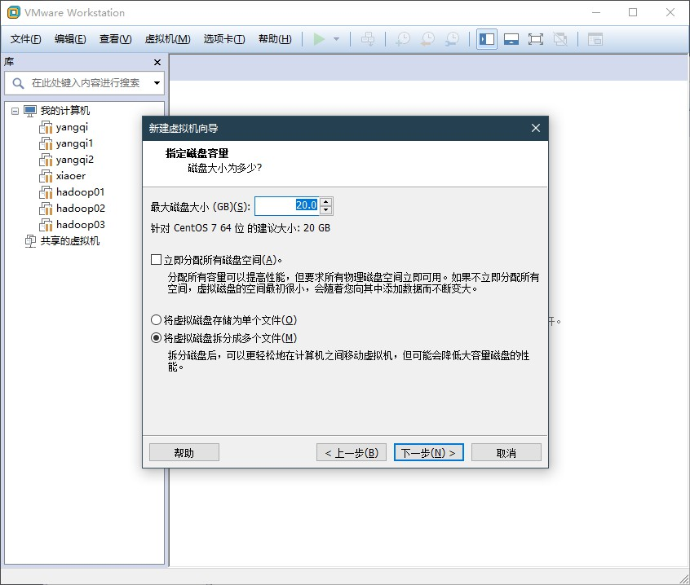
Task: Click the send Ctrl+Alt+Del toolbar icon
Action: (368, 39)
